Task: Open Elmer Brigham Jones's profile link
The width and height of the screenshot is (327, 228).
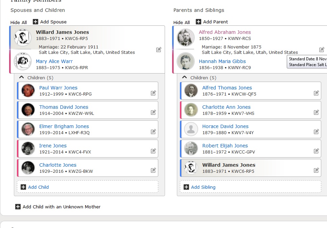Action: click(x=64, y=126)
